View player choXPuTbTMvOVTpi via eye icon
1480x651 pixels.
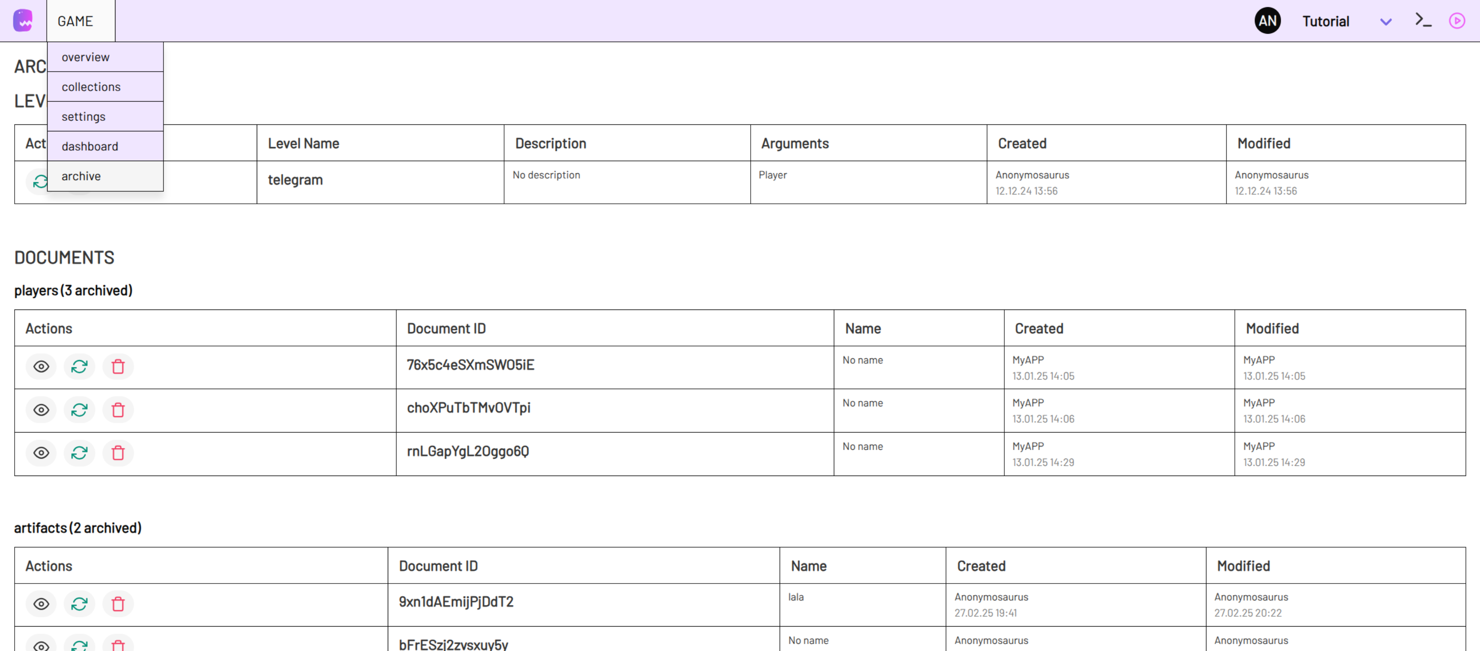(x=41, y=410)
